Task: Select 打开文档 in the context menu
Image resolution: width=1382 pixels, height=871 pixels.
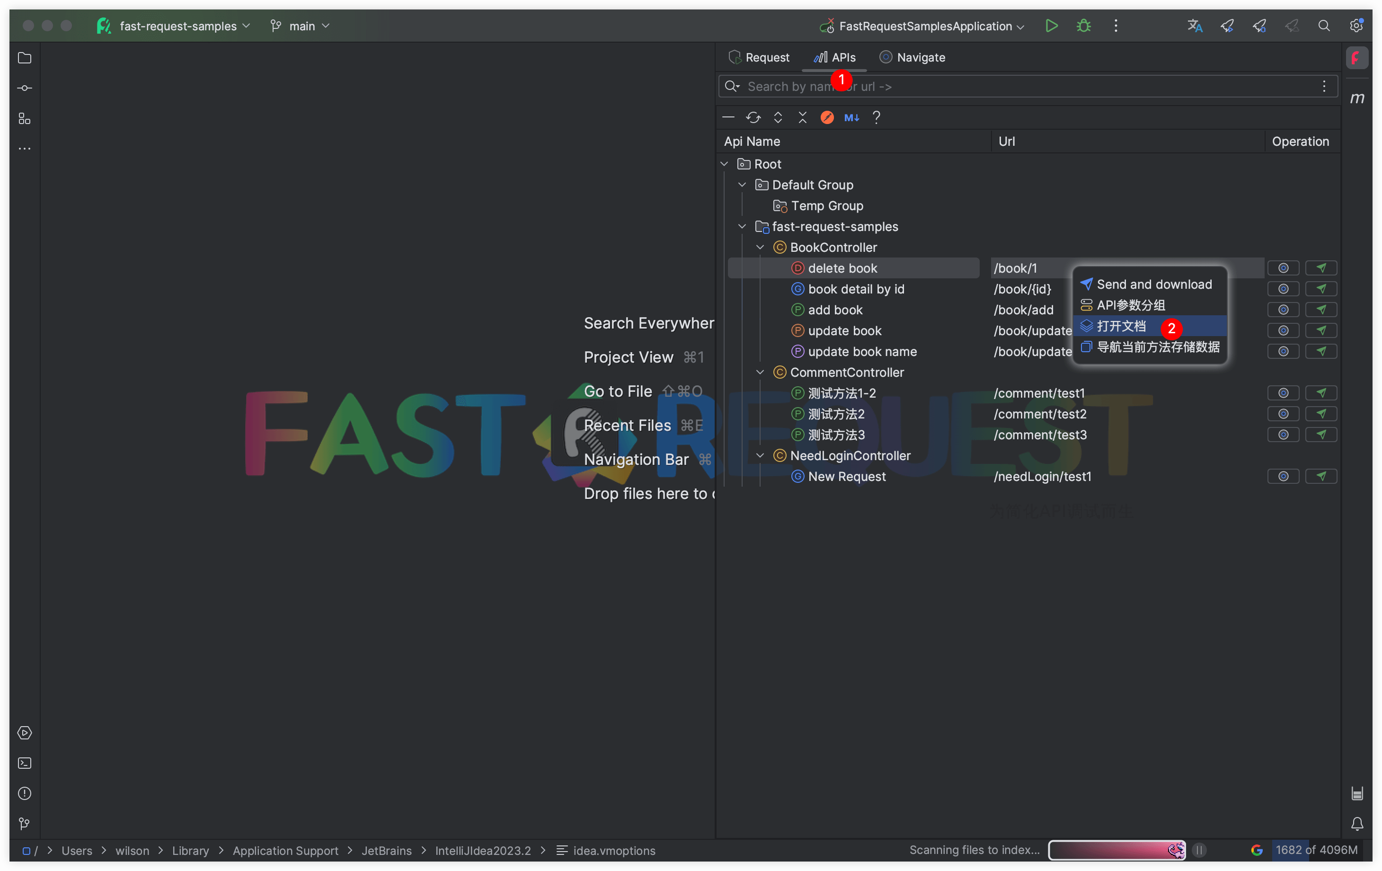Action: click(1119, 326)
